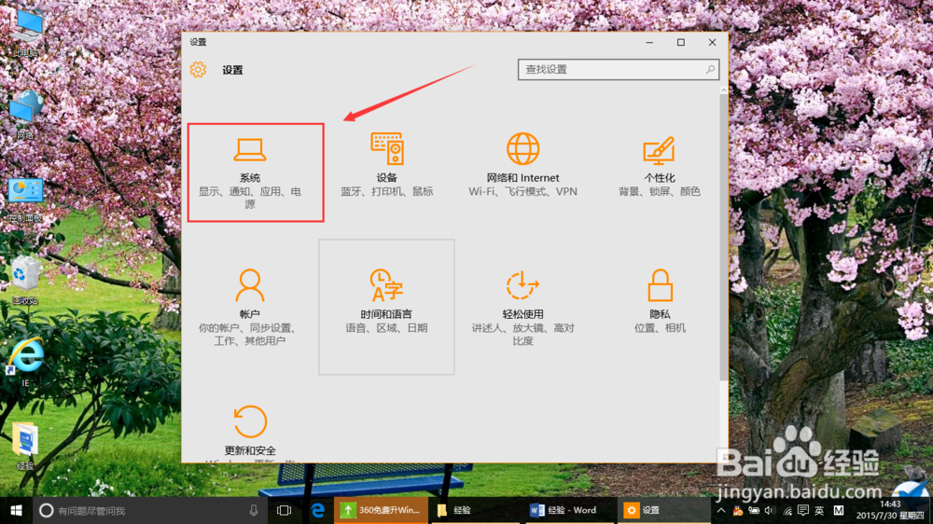This screenshot has width=933, height=524.
Task: Launch Edge browser from taskbar
Action: click(x=318, y=510)
